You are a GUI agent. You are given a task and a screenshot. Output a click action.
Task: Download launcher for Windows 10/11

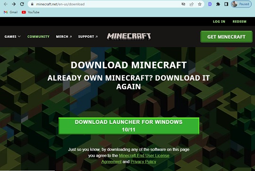(x=129, y=126)
